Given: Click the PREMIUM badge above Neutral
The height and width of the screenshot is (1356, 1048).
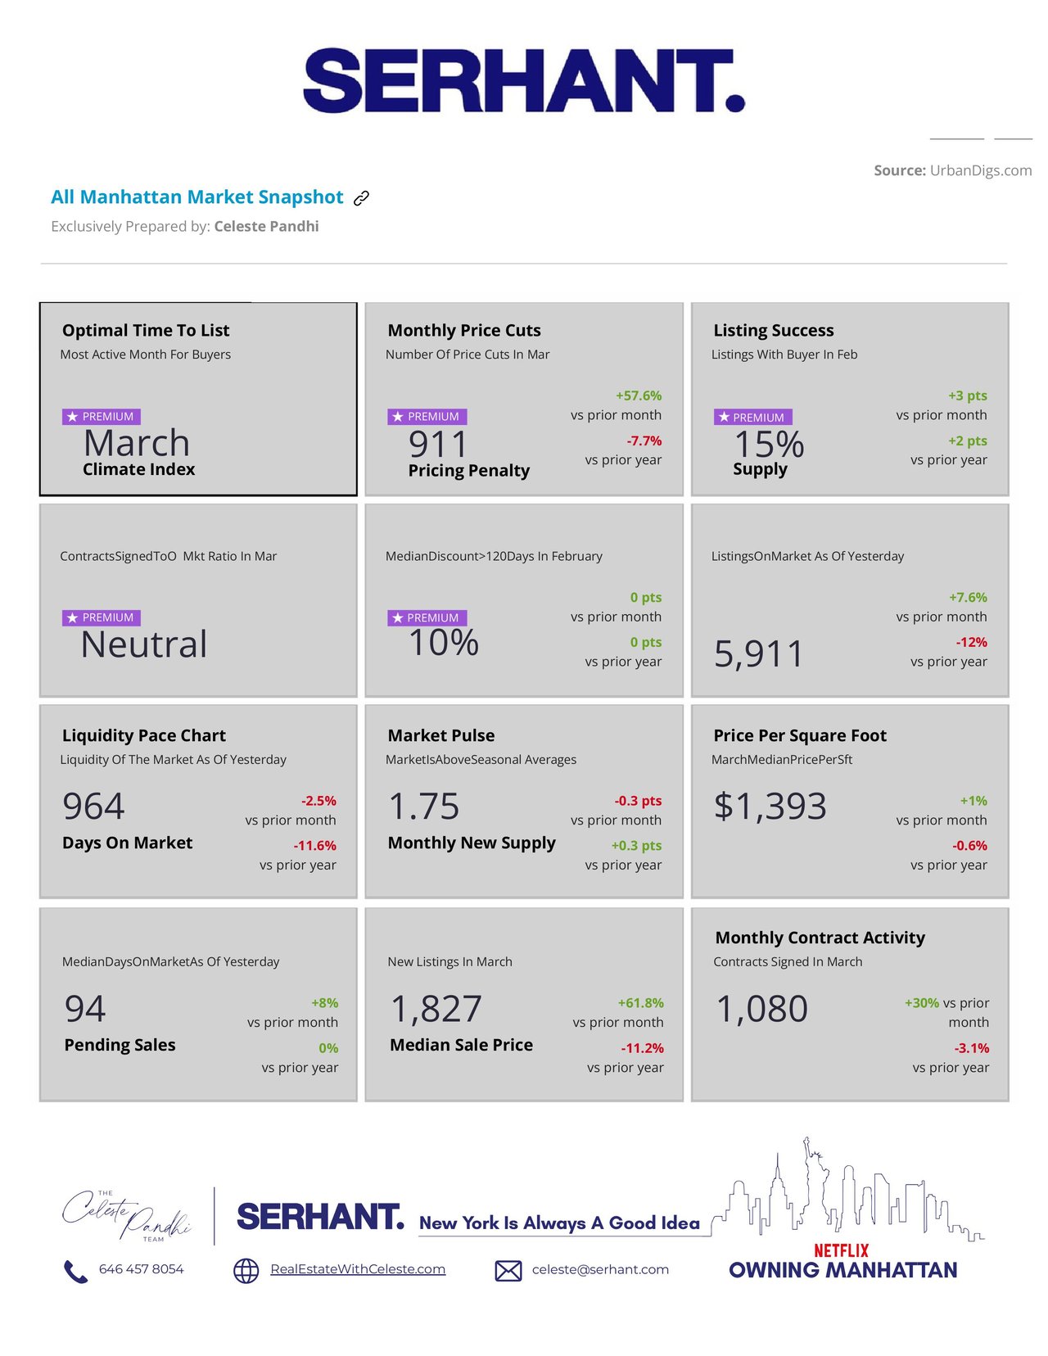Looking at the screenshot, I should (102, 617).
